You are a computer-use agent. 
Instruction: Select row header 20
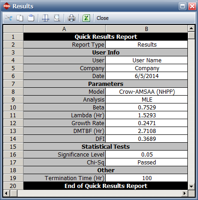click(x=13, y=186)
